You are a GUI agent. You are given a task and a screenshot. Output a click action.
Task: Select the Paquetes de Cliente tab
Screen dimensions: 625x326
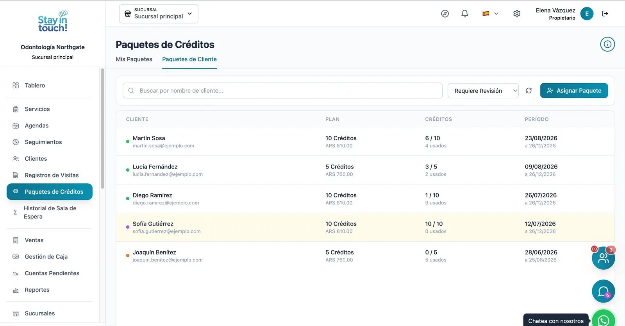189,59
